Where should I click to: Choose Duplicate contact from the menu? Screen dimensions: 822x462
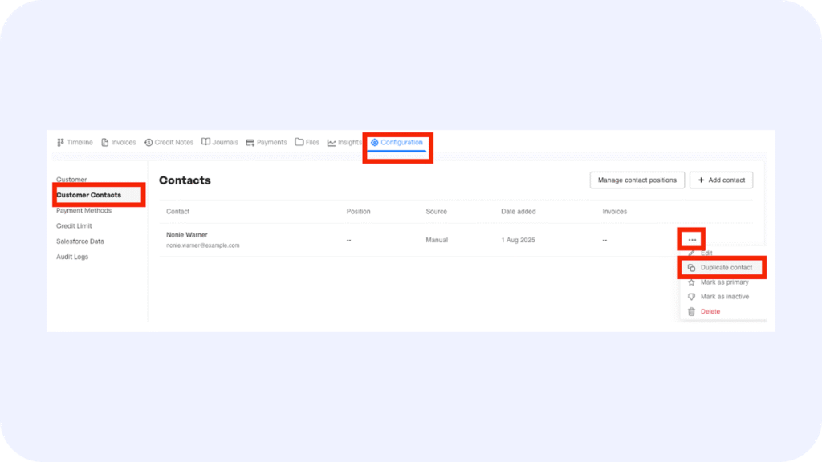(x=726, y=268)
